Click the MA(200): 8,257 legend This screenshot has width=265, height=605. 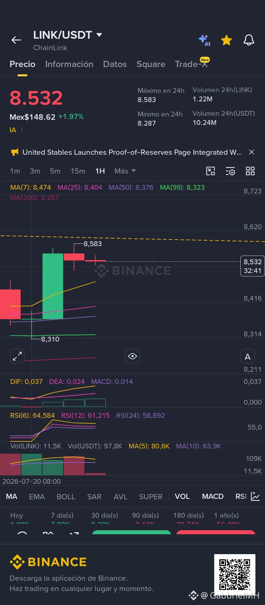[35, 198]
